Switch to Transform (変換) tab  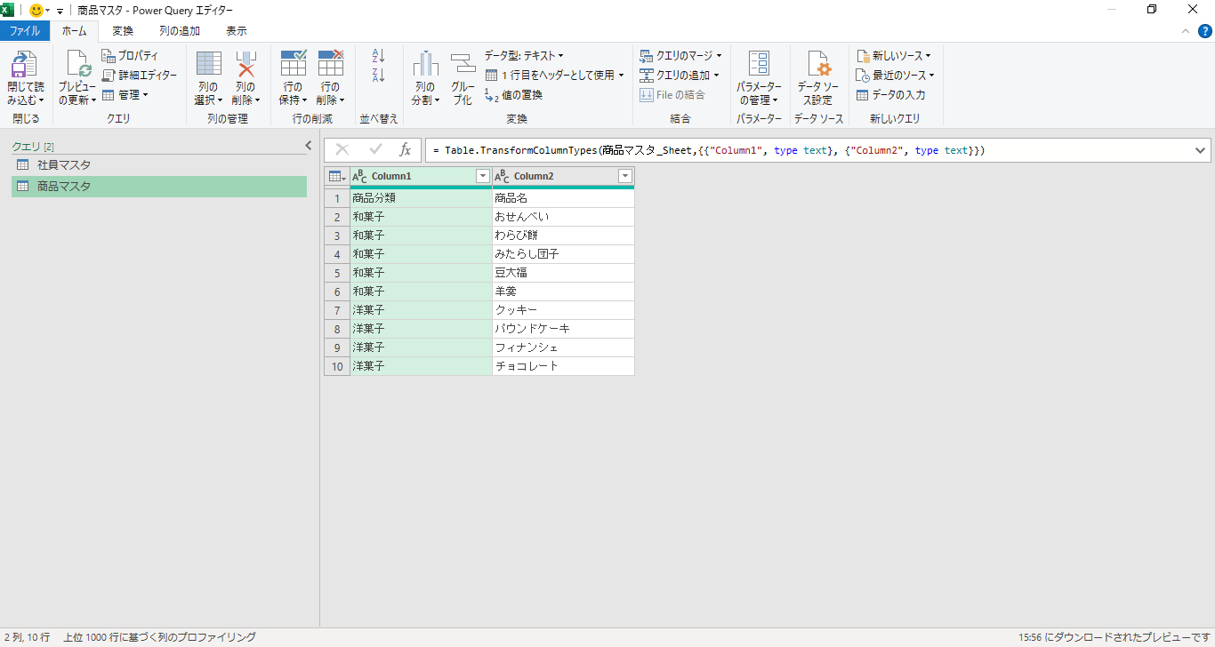[123, 31]
